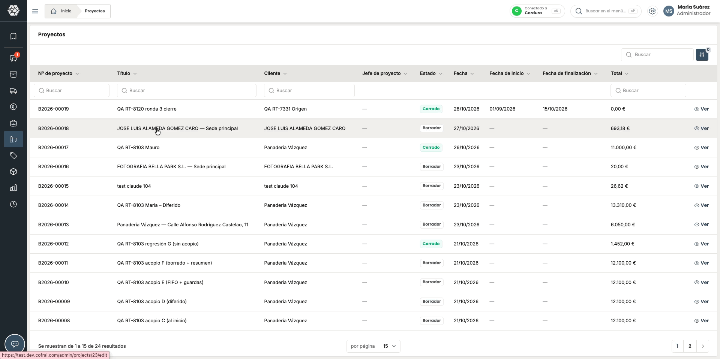Focus the Título column search field
Image resolution: width=720 pixels, height=359 pixels.
[187, 91]
